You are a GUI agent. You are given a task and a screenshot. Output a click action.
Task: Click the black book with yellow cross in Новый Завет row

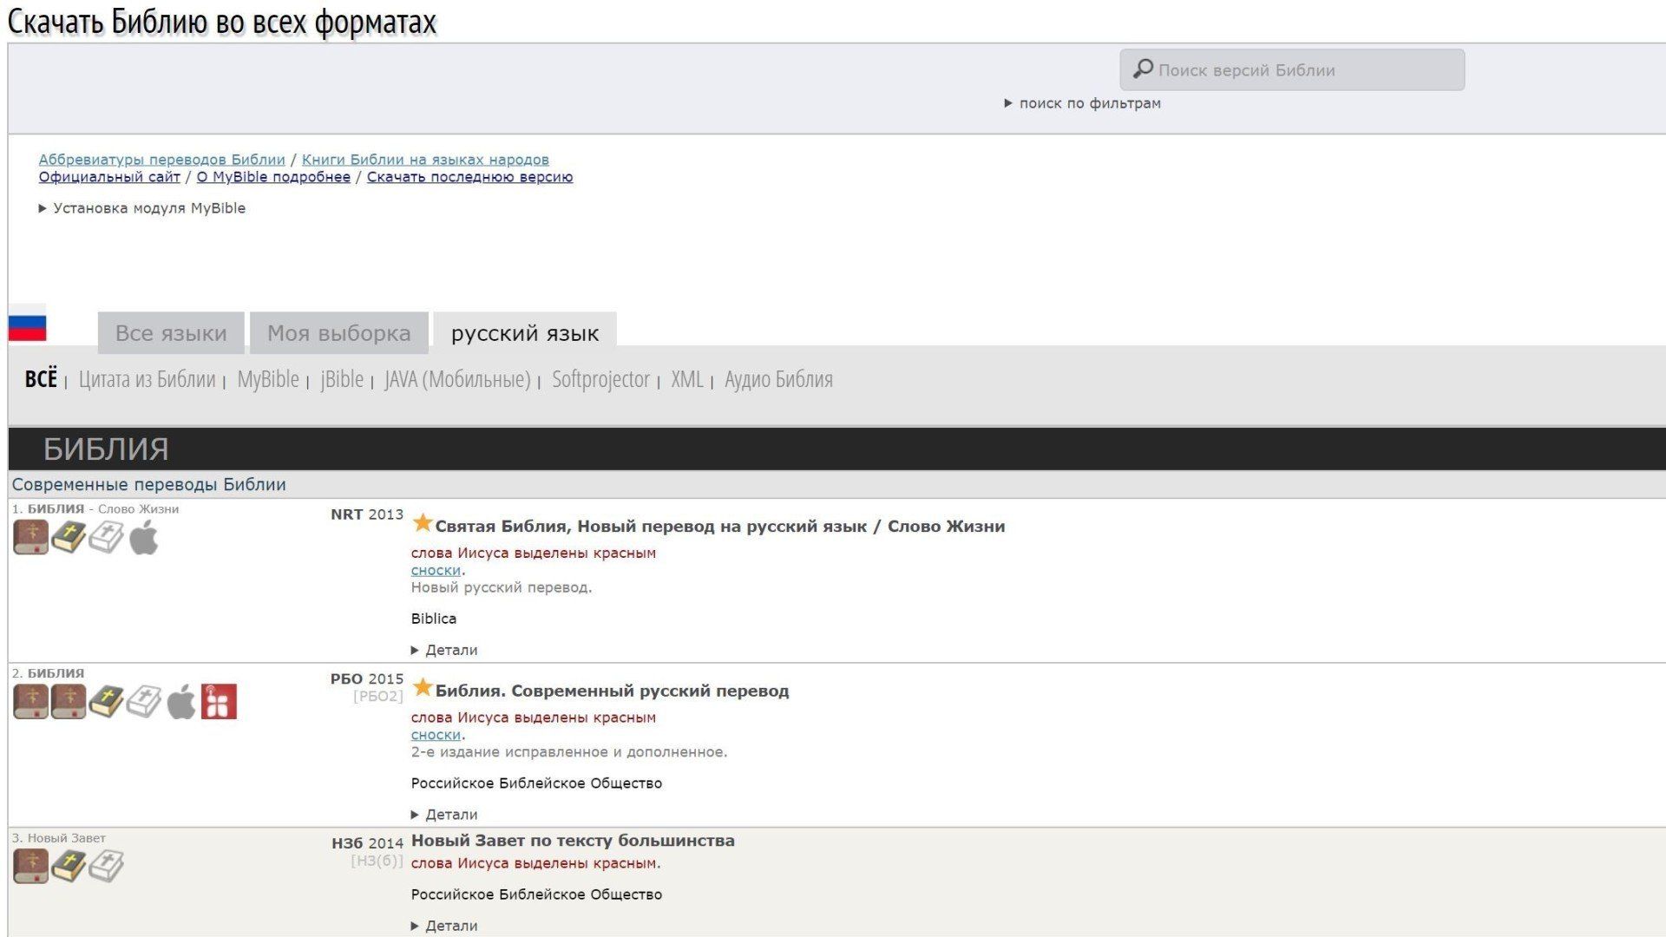point(69,866)
